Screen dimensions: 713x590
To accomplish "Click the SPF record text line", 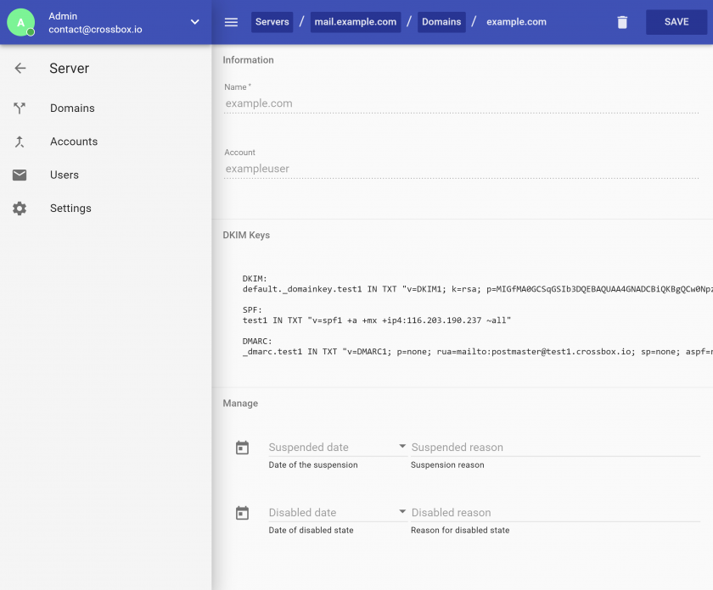I will (377, 320).
